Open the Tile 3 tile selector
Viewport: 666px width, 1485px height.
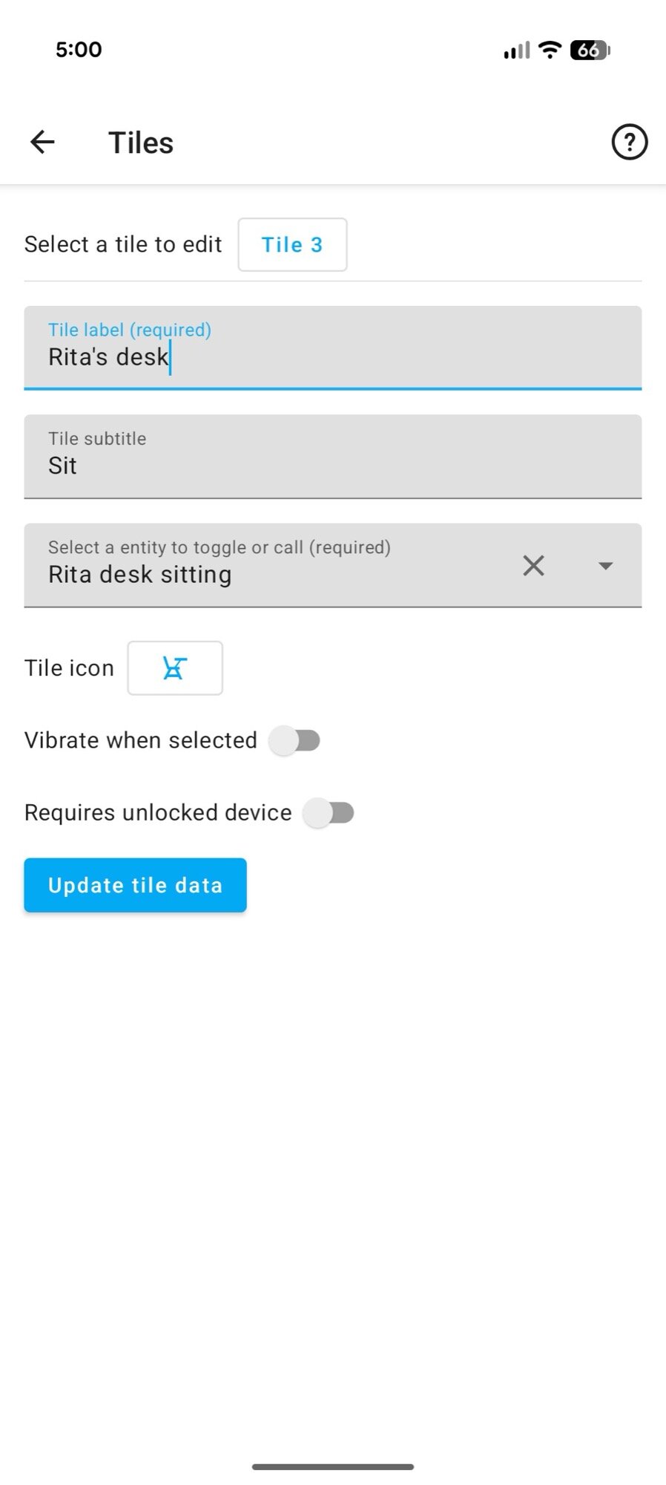click(x=292, y=245)
